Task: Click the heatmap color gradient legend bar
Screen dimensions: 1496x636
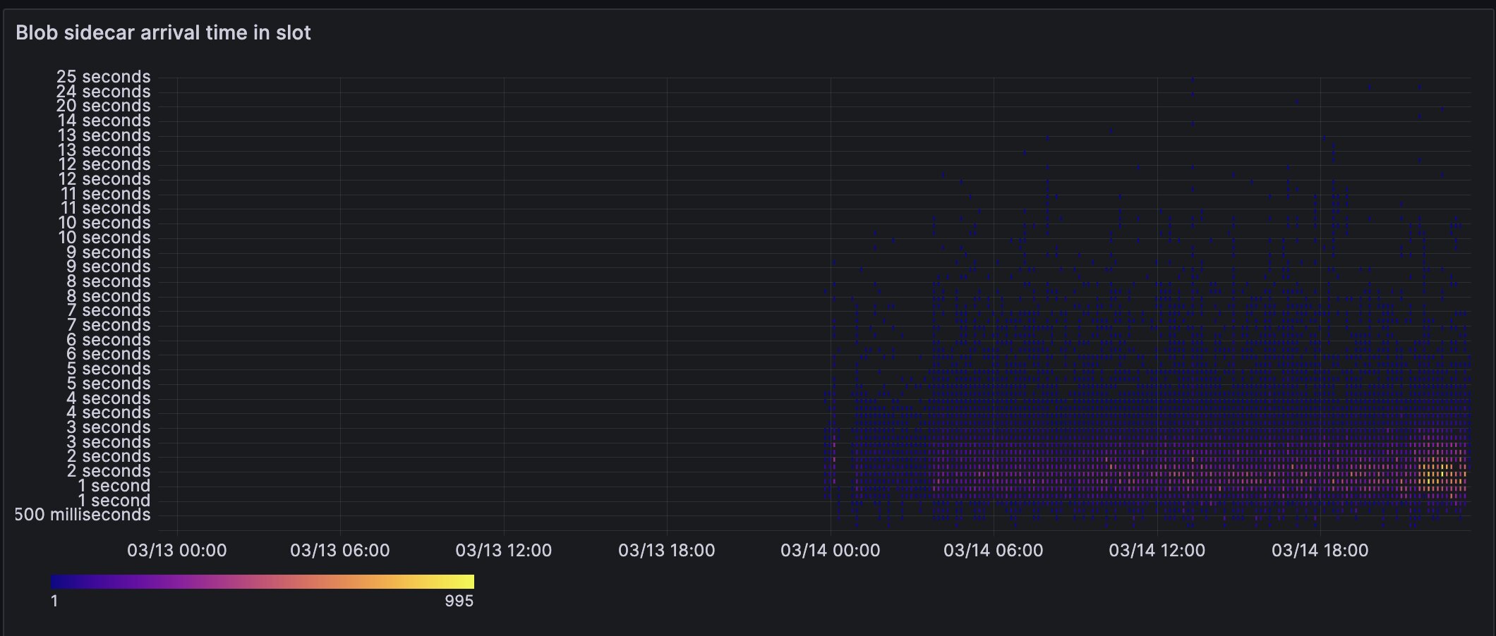Action: (262, 582)
